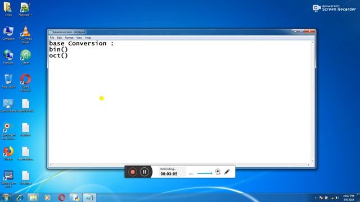Open the Help menu in Notepad
Viewport: 360px width, 202px height.
tap(88, 38)
